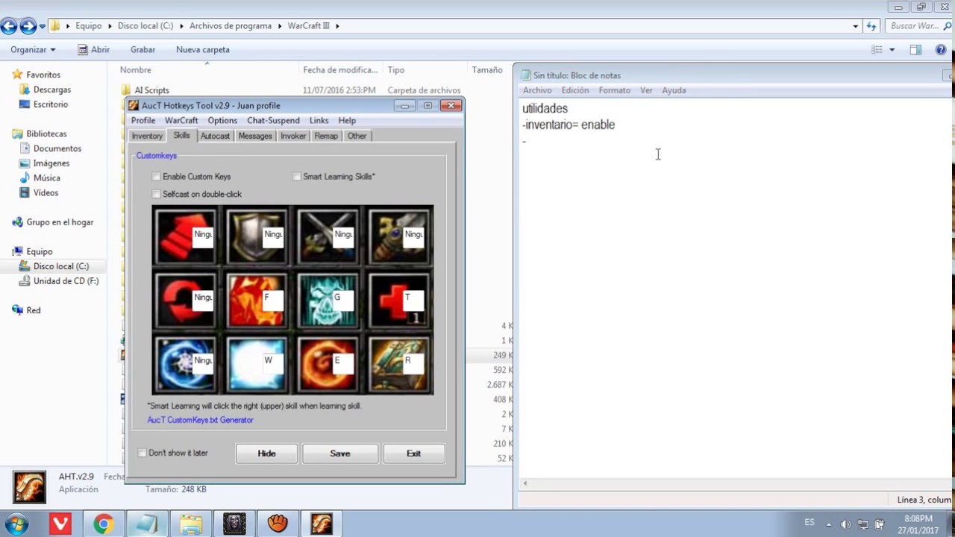
Task: Select the fire skill icon bound to F
Action: pyautogui.click(x=256, y=301)
